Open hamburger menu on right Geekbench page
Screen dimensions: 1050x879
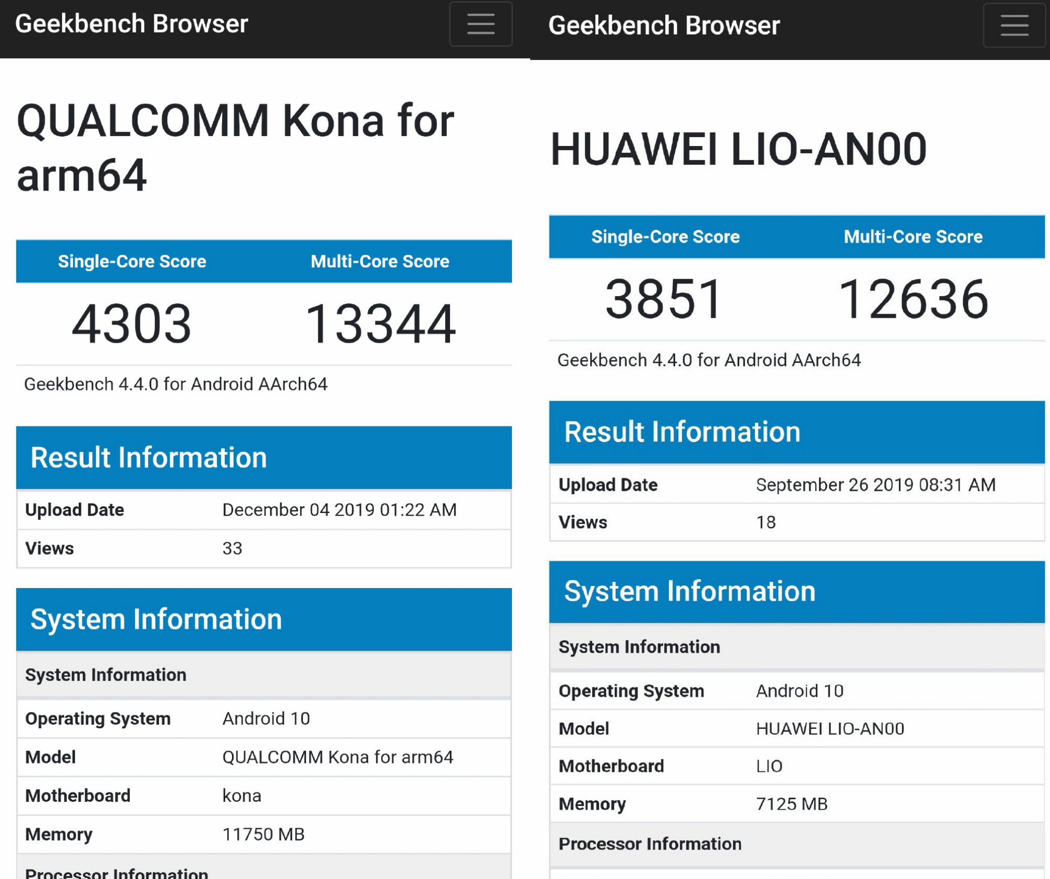(1014, 25)
